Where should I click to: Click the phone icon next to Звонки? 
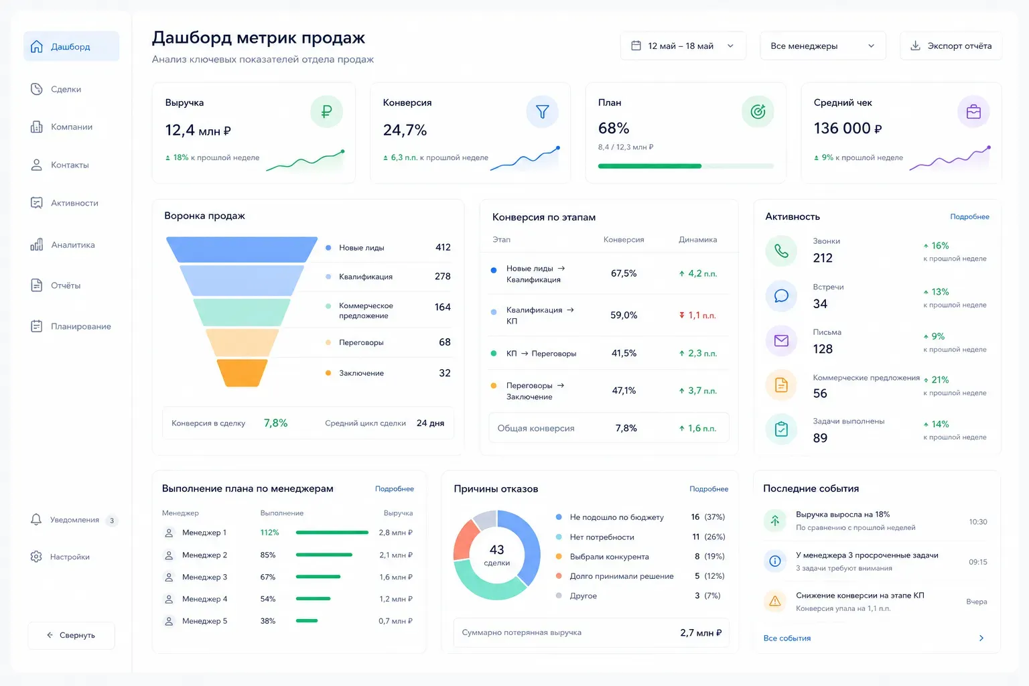coord(781,251)
